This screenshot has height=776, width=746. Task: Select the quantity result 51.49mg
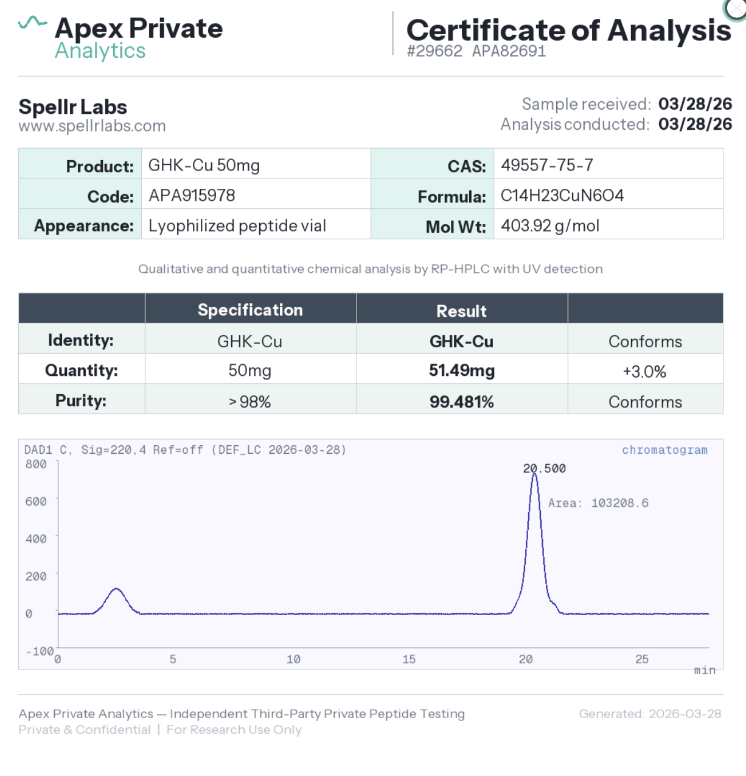pos(461,370)
